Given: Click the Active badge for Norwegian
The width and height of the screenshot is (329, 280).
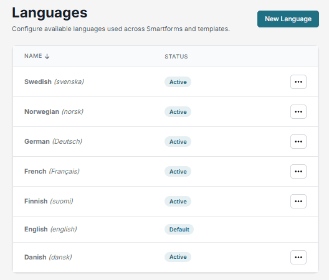Looking at the screenshot, I should [x=178, y=112].
